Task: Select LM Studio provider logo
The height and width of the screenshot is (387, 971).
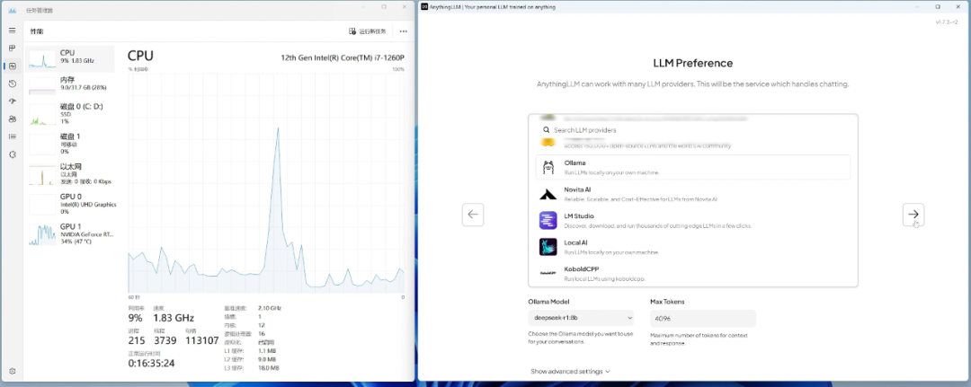Action: pos(548,221)
